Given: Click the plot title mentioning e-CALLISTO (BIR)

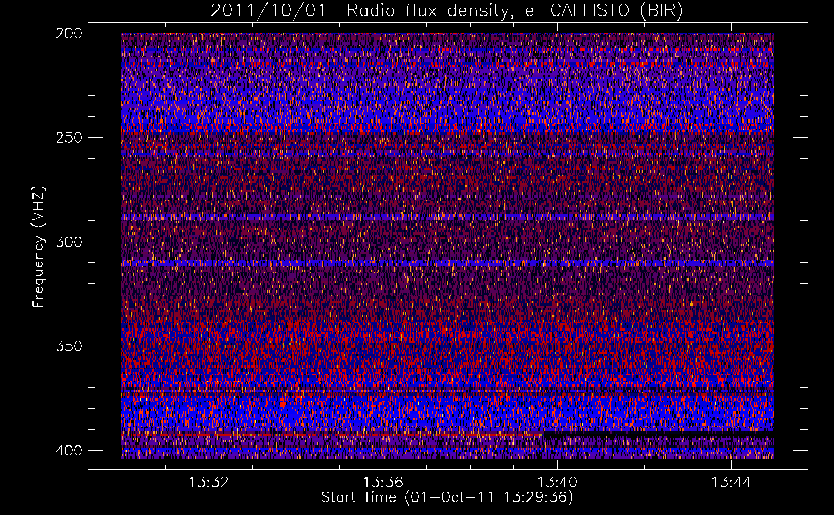Looking at the screenshot, I should click(x=447, y=11).
